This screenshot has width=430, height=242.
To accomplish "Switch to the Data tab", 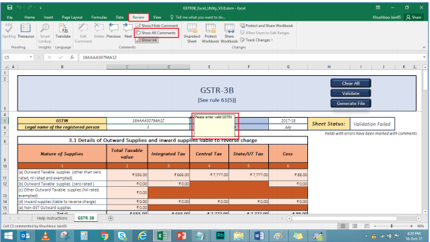I will click(119, 17).
